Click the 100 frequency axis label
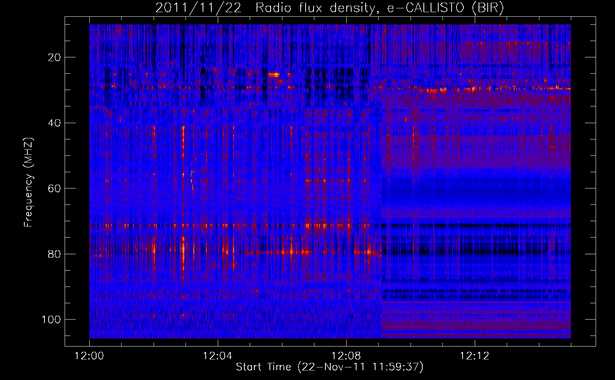The image size is (615, 380). coord(51,320)
